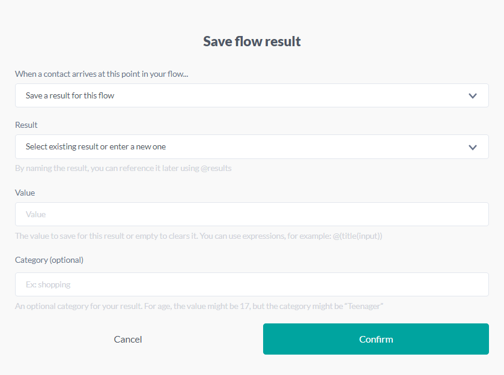Click Cancel to dismiss dialog
This screenshot has width=504, height=375.
click(x=128, y=340)
